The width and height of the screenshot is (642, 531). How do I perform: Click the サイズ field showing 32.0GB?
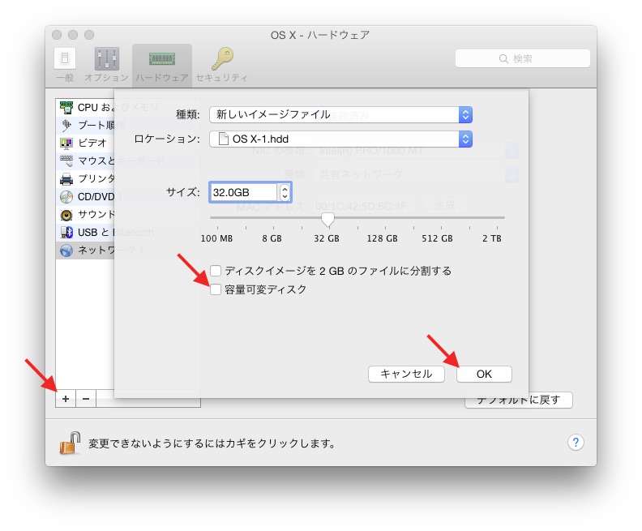[243, 192]
